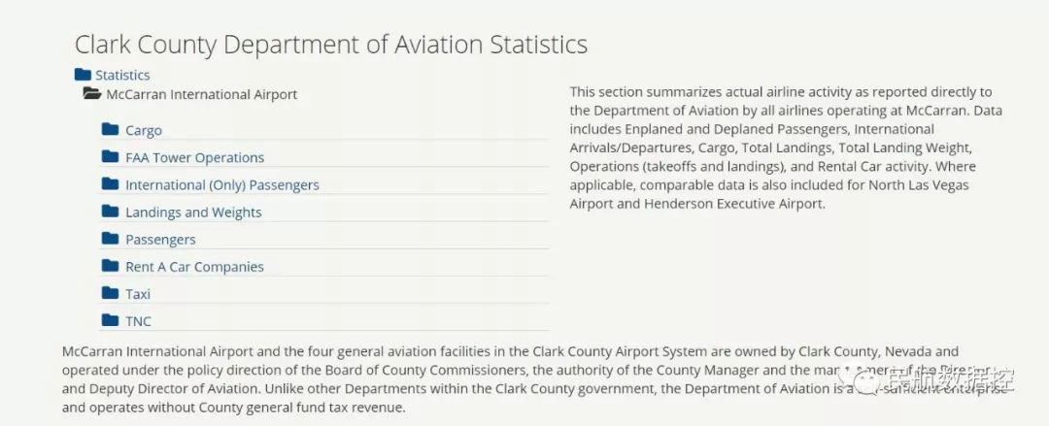This screenshot has height=426, width=1049.
Task: Open Rent A Car Companies link
Action: point(194,266)
